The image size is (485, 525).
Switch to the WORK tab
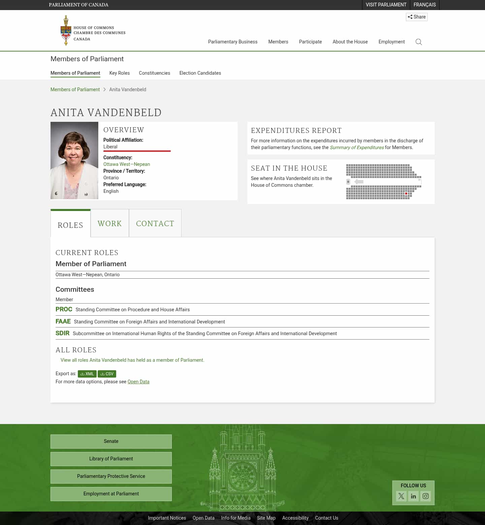[110, 223]
